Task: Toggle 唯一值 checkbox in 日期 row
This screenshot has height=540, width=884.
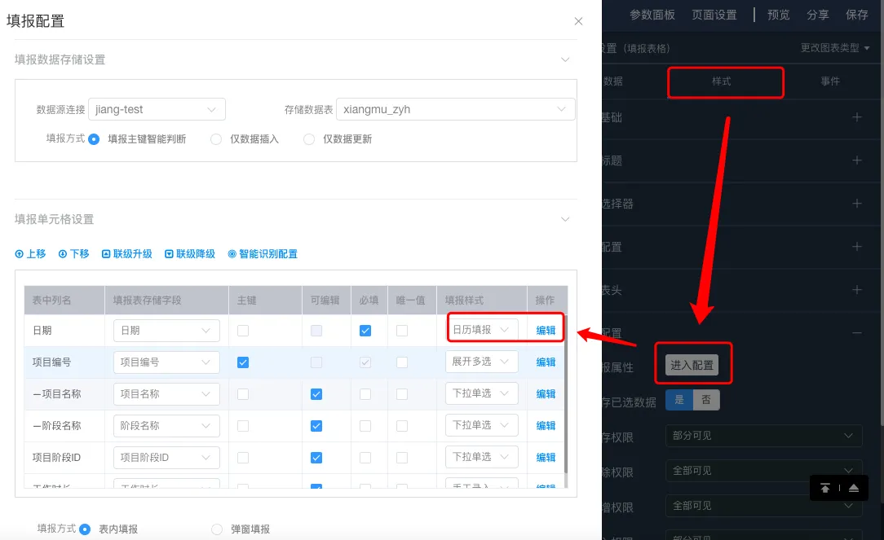Action: (402, 331)
